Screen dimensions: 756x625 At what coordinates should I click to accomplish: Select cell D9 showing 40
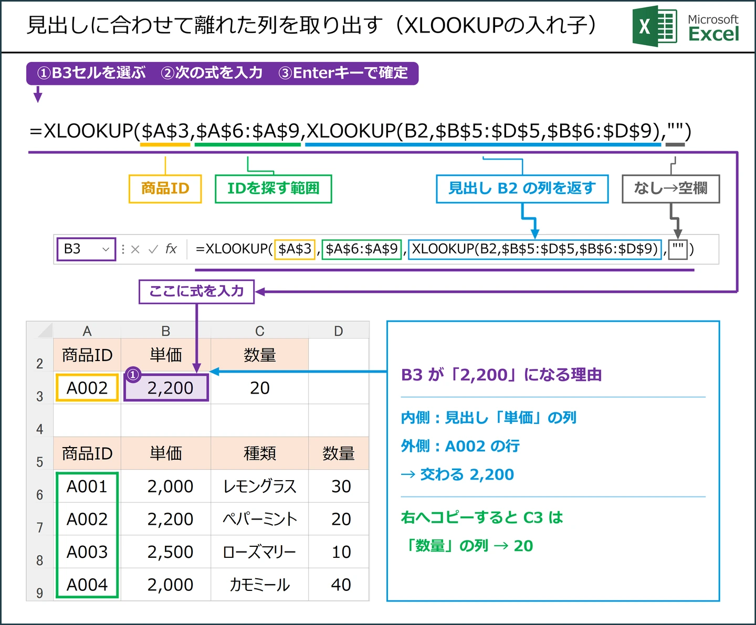339,585
